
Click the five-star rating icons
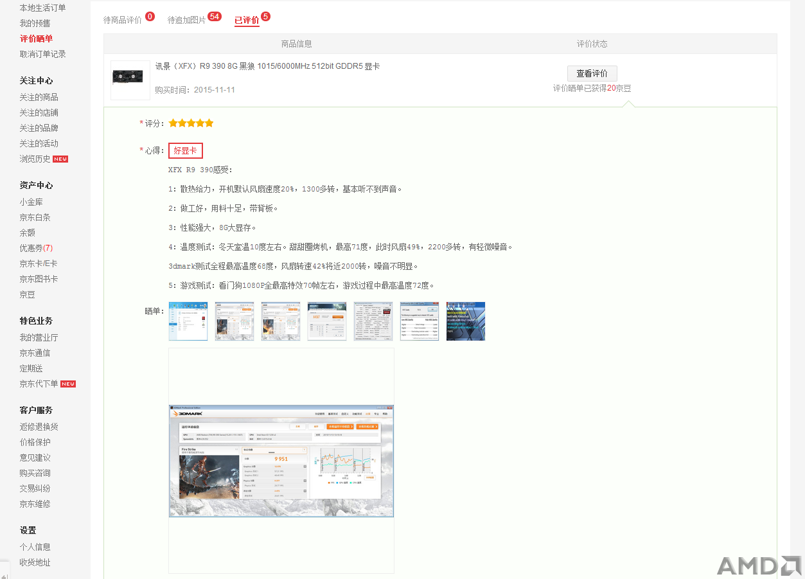click(191, 123)
